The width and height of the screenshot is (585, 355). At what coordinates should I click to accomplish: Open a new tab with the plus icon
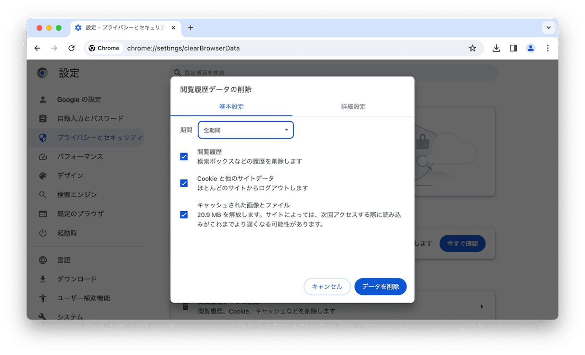(x=191, y=28)
